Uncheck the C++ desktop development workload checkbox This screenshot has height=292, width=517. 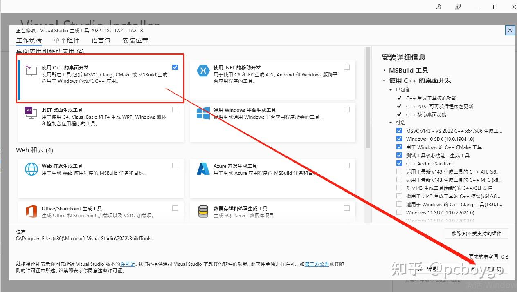click(175, 67)
